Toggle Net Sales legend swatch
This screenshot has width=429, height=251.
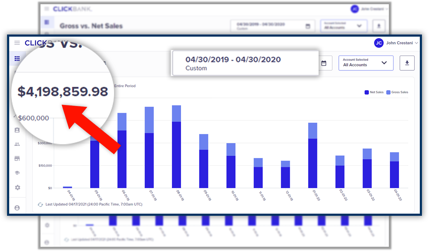click(x=367, y=92)
